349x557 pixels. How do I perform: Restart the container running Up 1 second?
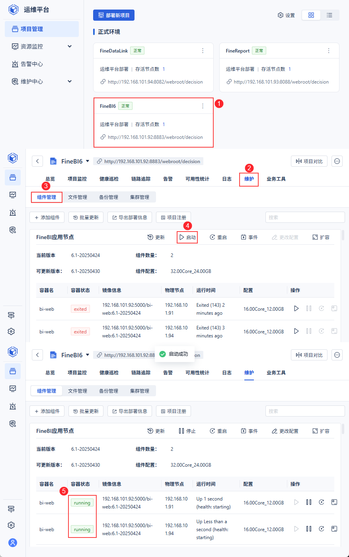click(322, 502)
